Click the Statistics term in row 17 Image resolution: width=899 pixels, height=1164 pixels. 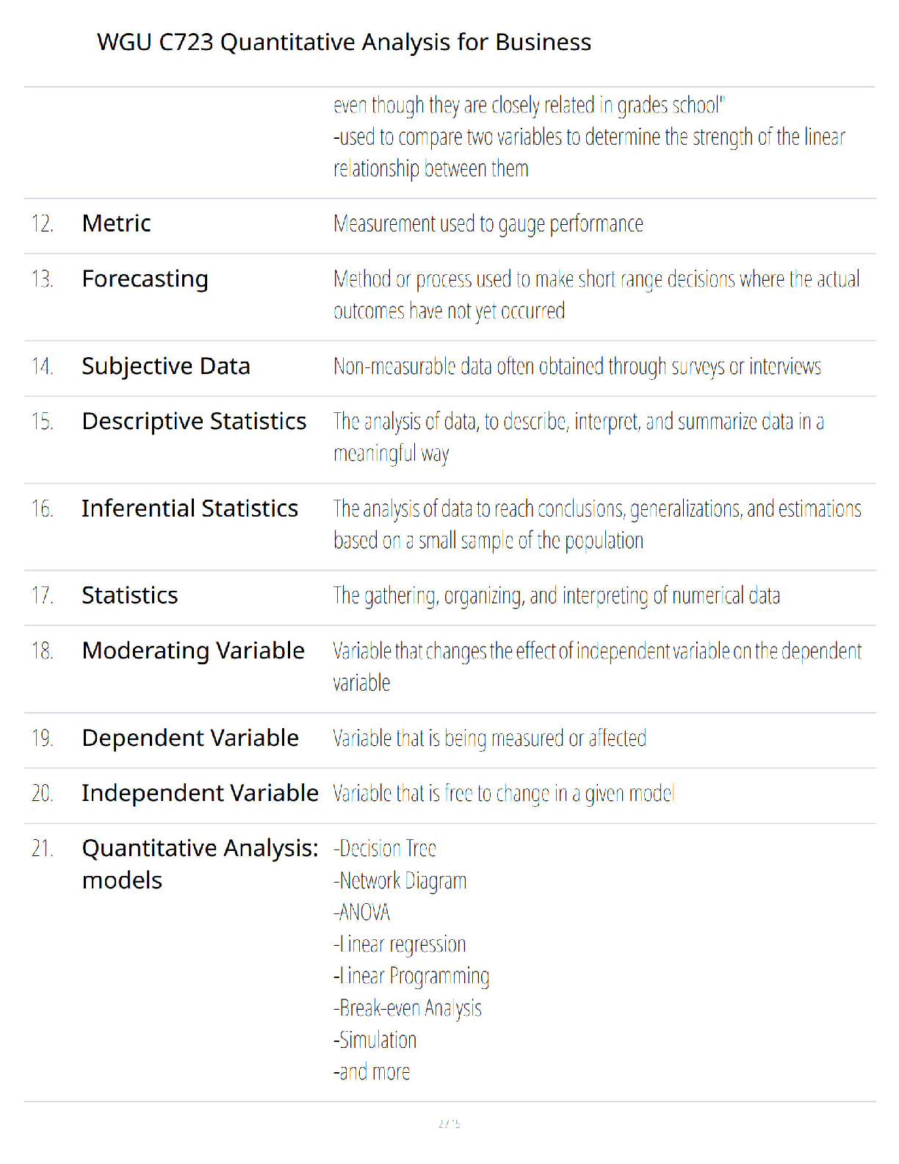130,595
